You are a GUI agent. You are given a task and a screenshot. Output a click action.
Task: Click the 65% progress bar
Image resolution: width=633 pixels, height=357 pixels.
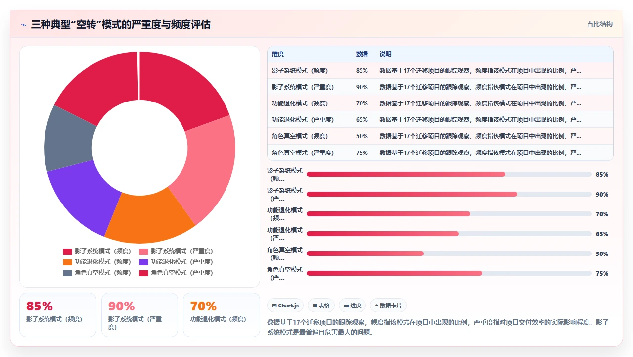pyautogui.click(x=449, y=234)
